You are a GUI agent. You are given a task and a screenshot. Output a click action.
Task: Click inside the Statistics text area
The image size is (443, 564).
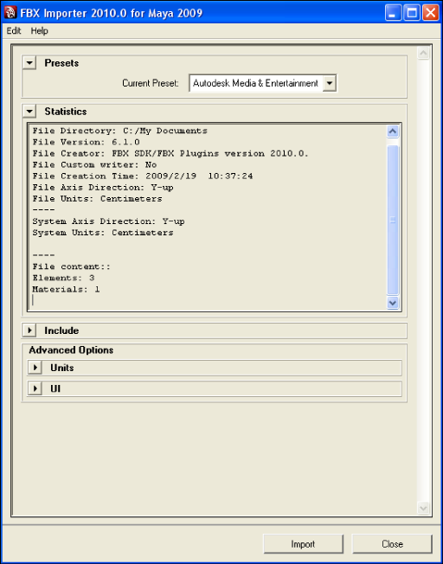coord(208,217)
